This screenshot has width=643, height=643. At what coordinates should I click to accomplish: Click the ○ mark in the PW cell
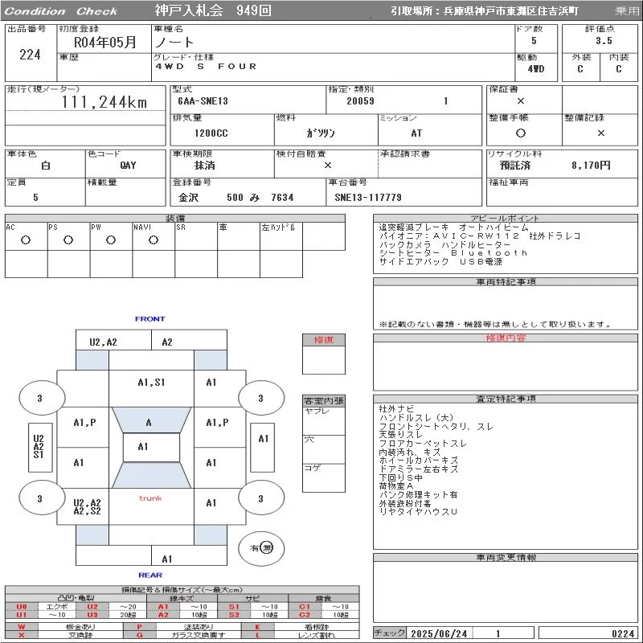pyautogui.click(x=111, y=240)
